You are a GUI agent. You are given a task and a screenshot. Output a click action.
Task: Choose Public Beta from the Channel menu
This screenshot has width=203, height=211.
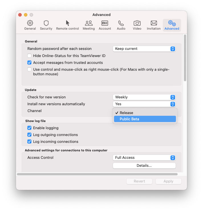(145, 119)
